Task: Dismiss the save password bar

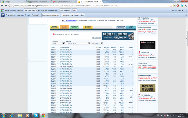Action: click(x=186, y=15)
